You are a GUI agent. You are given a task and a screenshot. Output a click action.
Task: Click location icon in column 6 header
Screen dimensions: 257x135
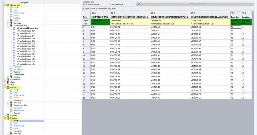(243, 13)
